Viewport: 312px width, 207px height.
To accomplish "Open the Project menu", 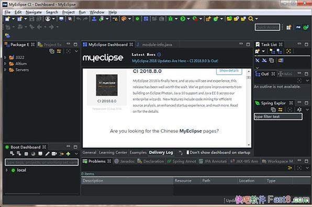I will [68, 12].
